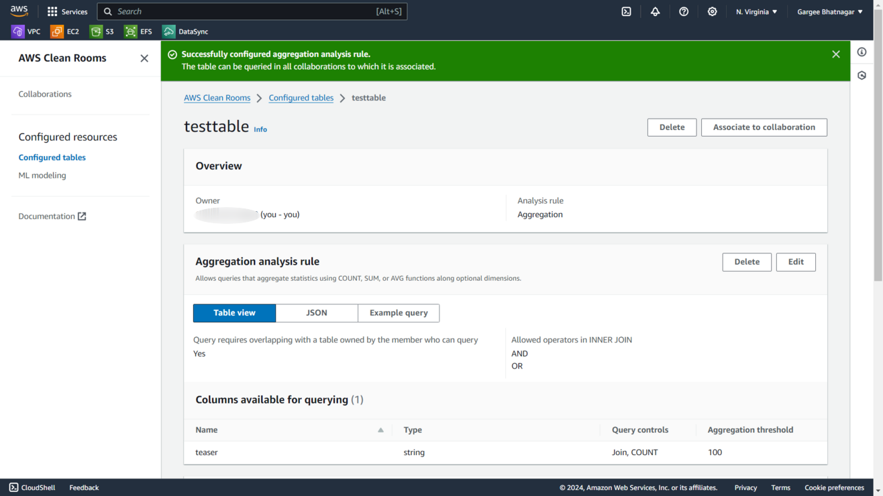Open the Info link beside testtable
The image size is (883, 496).
point(260,129)
